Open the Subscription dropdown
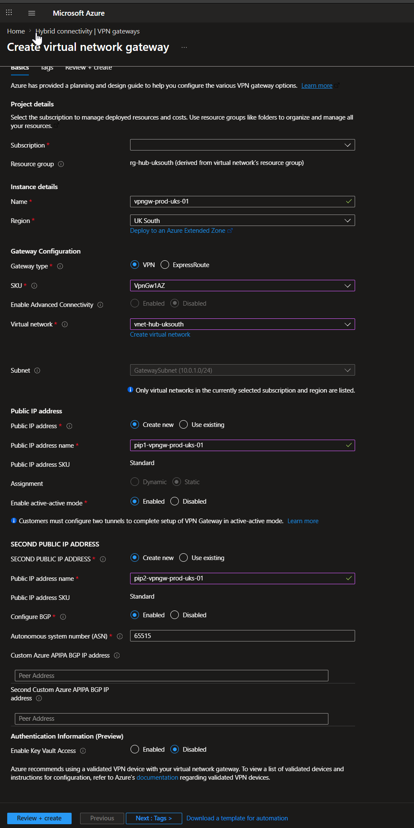This screenshot has height=828, width=414. [242, 145]
